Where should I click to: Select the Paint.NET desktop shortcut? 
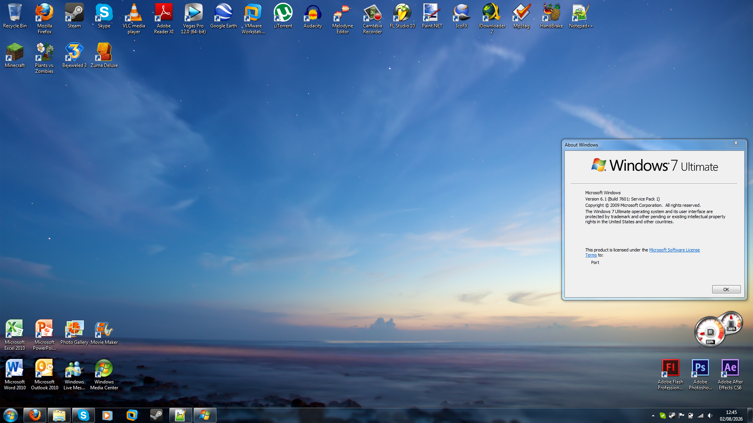[x=432, y=16]
